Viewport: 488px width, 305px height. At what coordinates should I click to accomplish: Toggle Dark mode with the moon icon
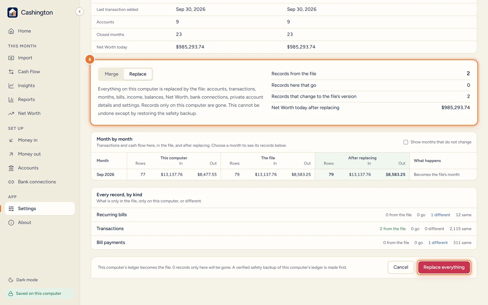[x=11, y=280]
